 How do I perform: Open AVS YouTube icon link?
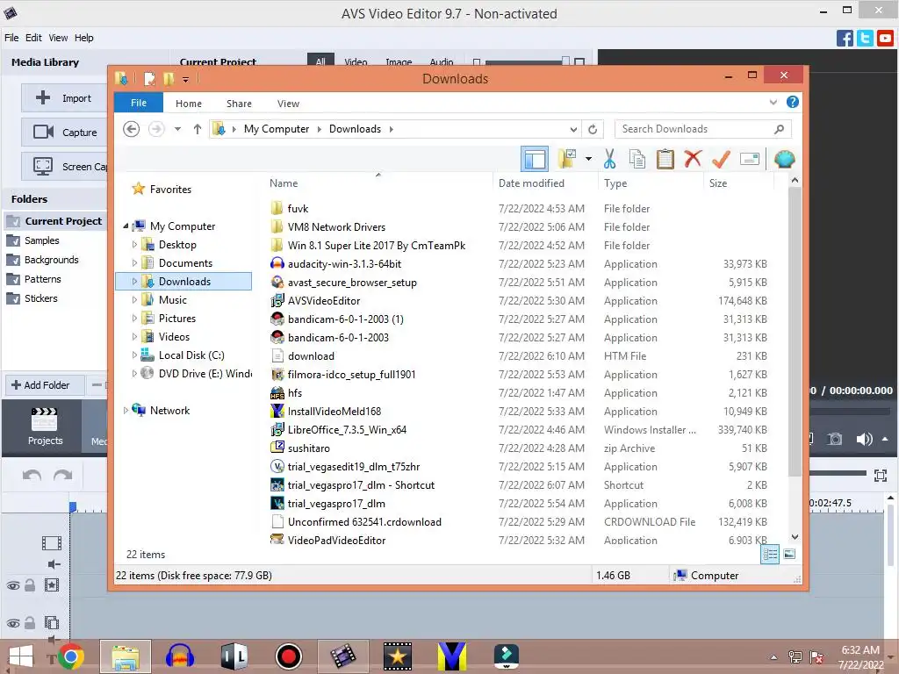point(885,38)
